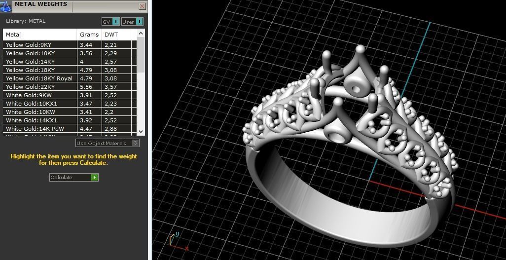Click the 3.44 grams value
The width and height of the screenshot is (506, 260).
86,45
